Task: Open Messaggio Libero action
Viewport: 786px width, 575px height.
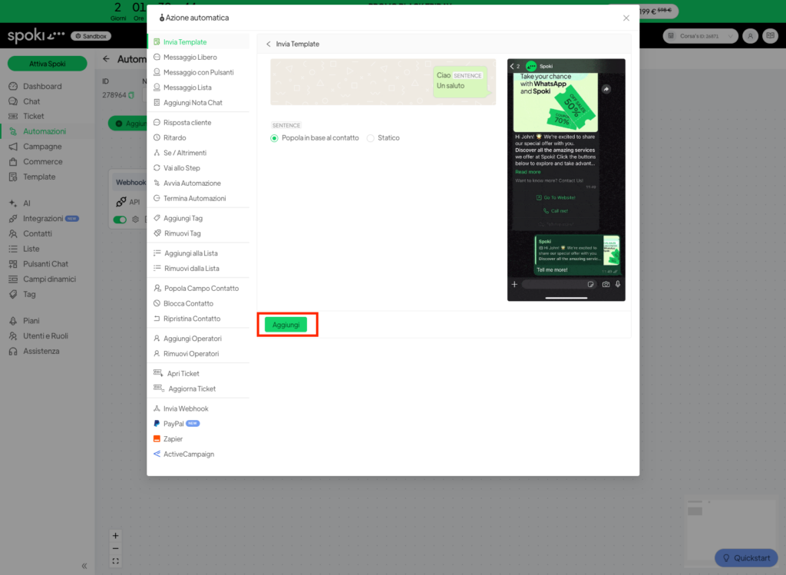Action: point(190,58)
